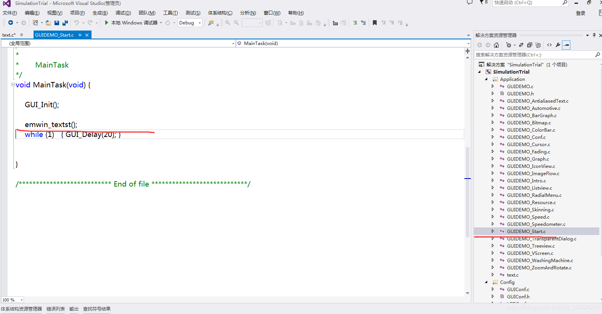Image resolution: width=602 pixels, height=314 pixels.
Task: Open the 输出 bottom tab
Action: tap(74, 309)
